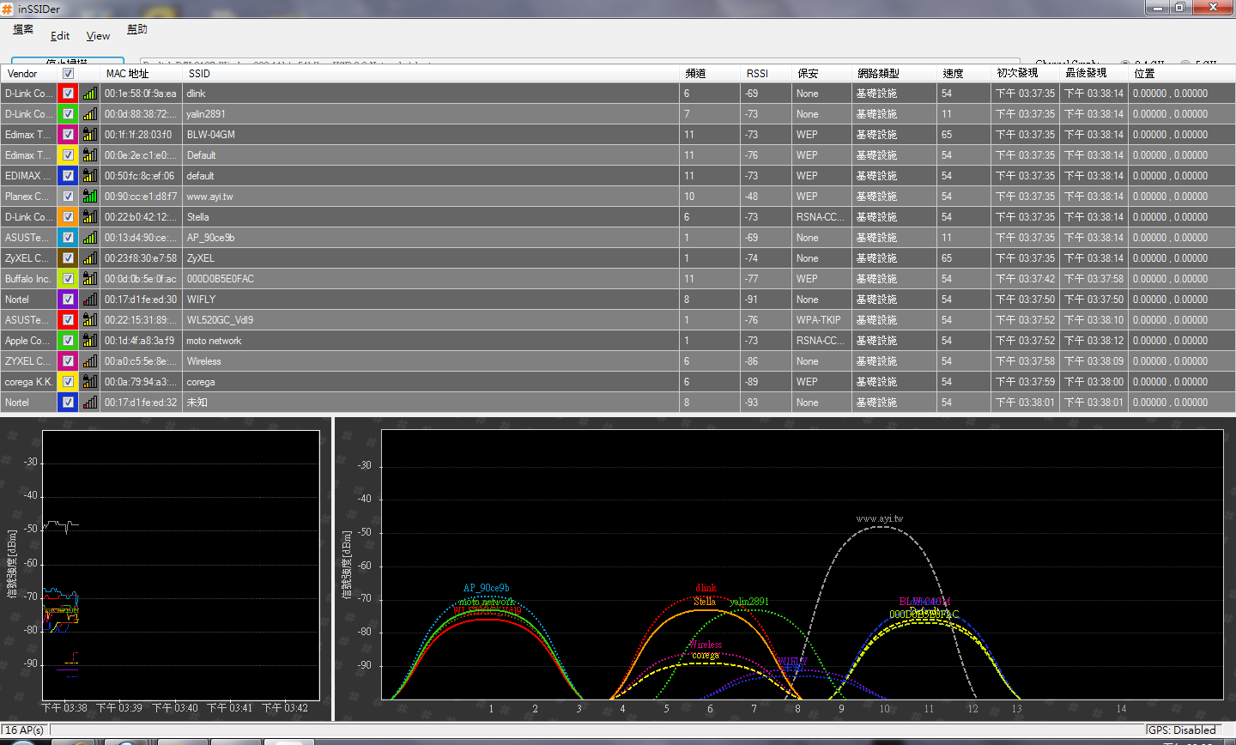Sort by the 網路類型 column header
This screenshot has width=1236, height=745.
coord(894,74)
